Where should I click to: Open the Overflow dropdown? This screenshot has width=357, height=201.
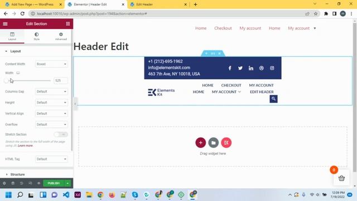[51, 125]
